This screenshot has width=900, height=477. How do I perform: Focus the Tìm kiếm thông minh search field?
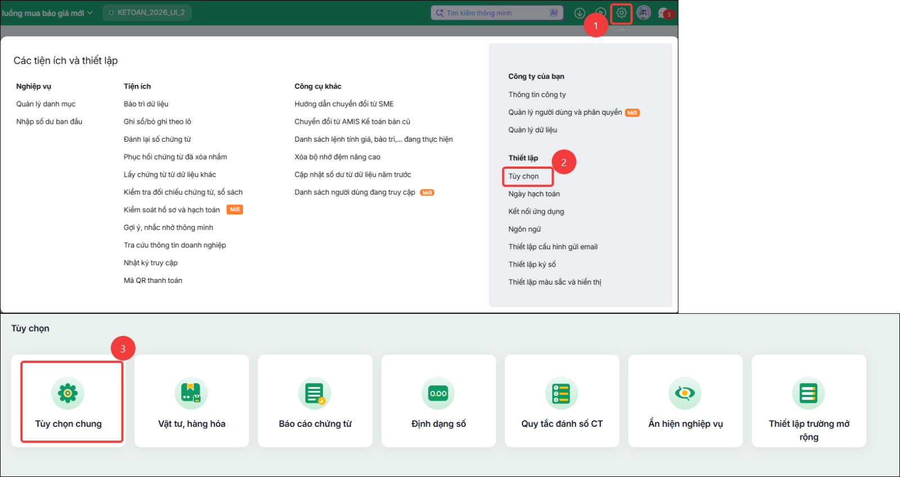click(497, 13)
